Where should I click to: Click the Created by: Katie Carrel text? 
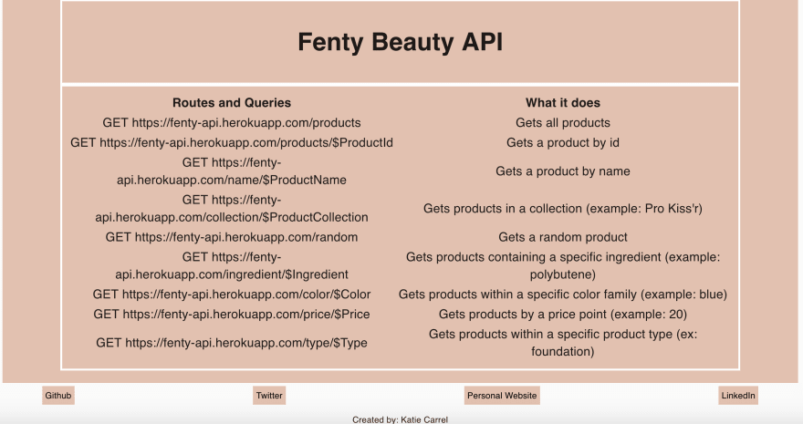[x=400, y=419]
